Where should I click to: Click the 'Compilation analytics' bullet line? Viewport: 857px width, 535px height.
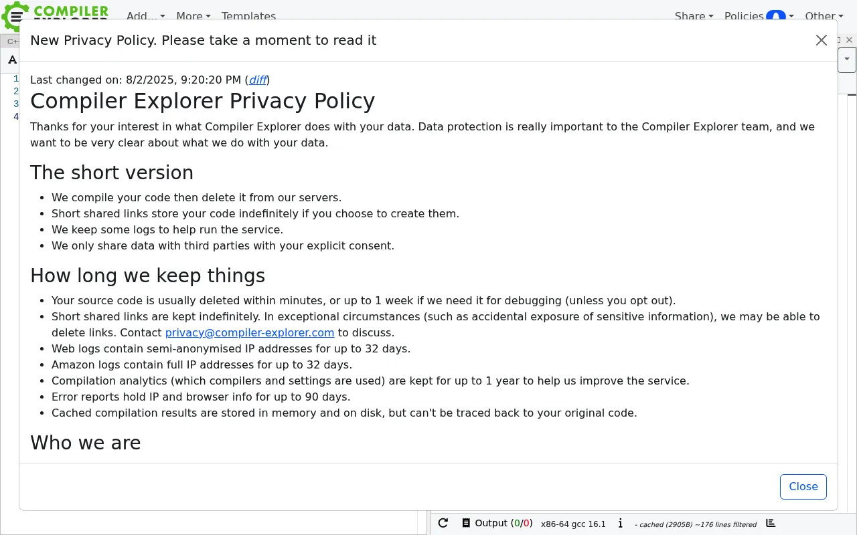tap(370, 381)
